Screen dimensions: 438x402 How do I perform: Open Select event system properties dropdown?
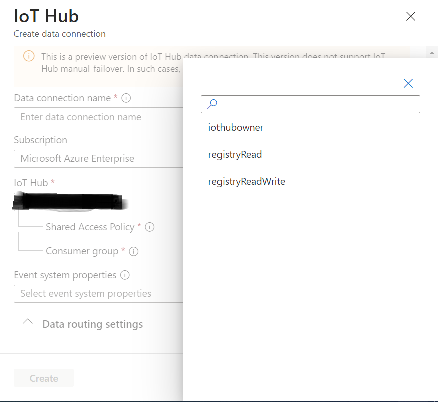[x=98, y=294]
